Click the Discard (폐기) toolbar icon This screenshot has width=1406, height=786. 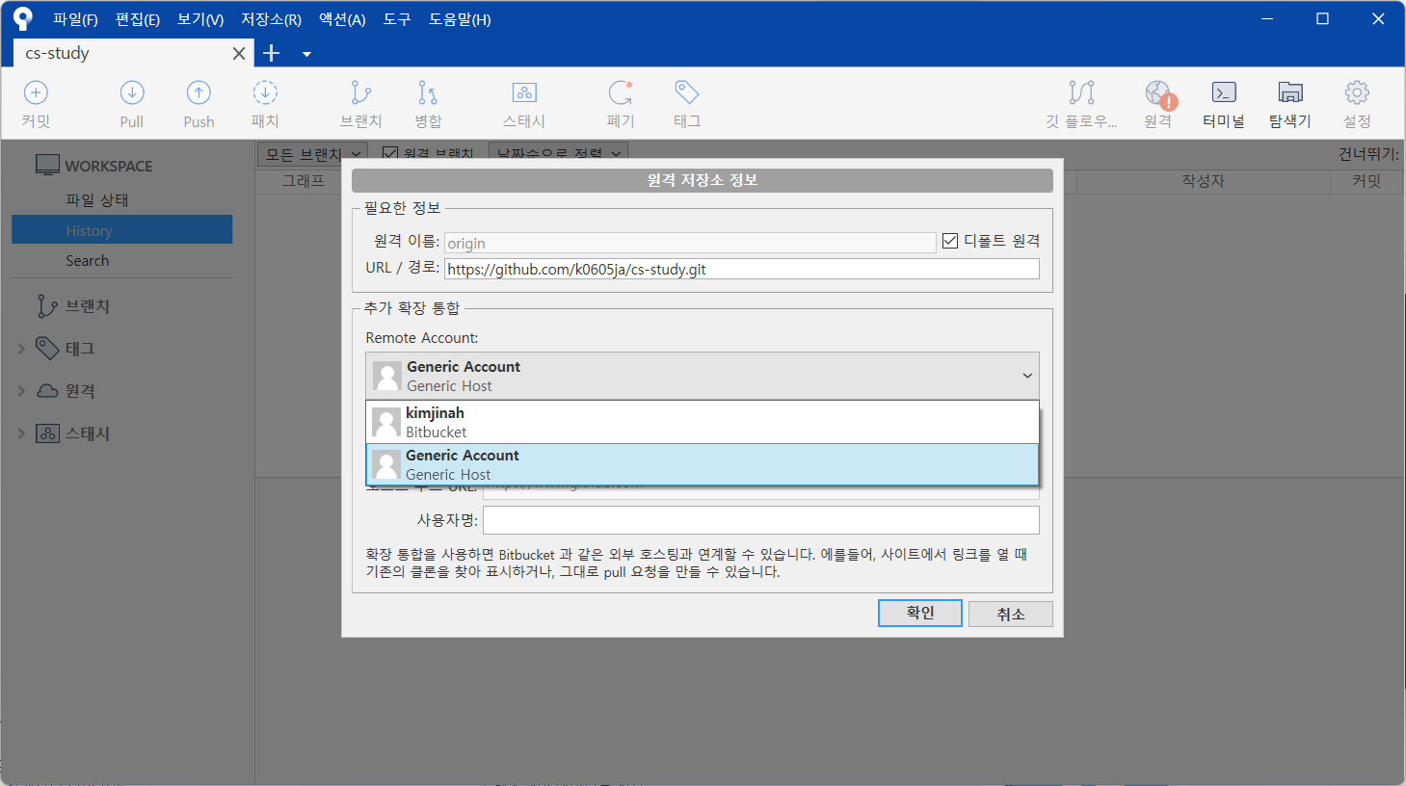click(x=621, y=92)
